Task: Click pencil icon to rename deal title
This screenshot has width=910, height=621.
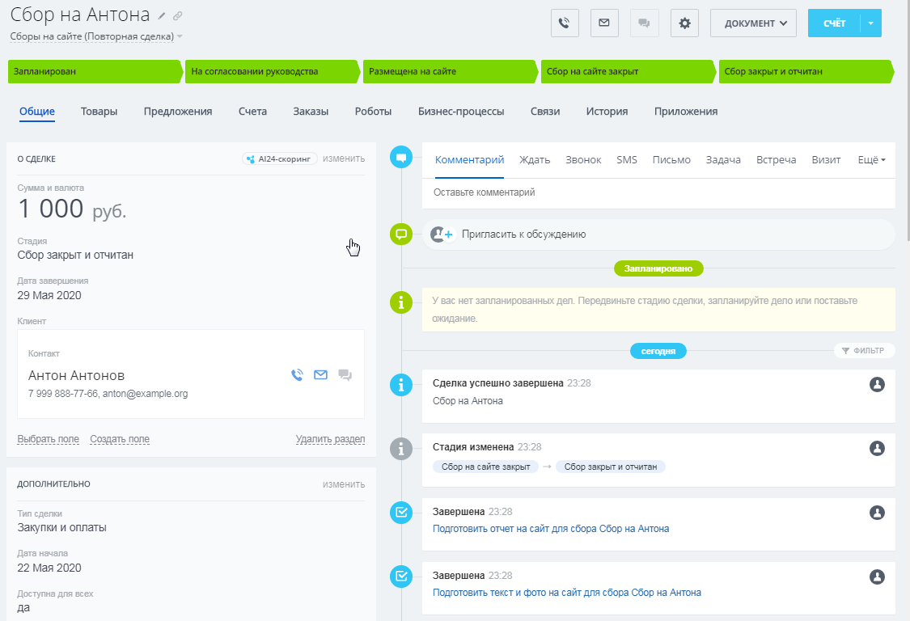Action: point(162,15)
